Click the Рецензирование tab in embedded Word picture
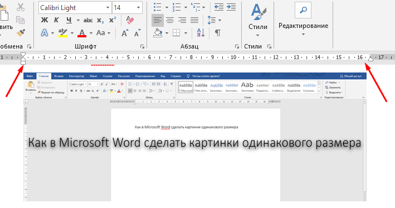Screen dimensions: 395x208 pyautogui.click(x=145, y=76)
